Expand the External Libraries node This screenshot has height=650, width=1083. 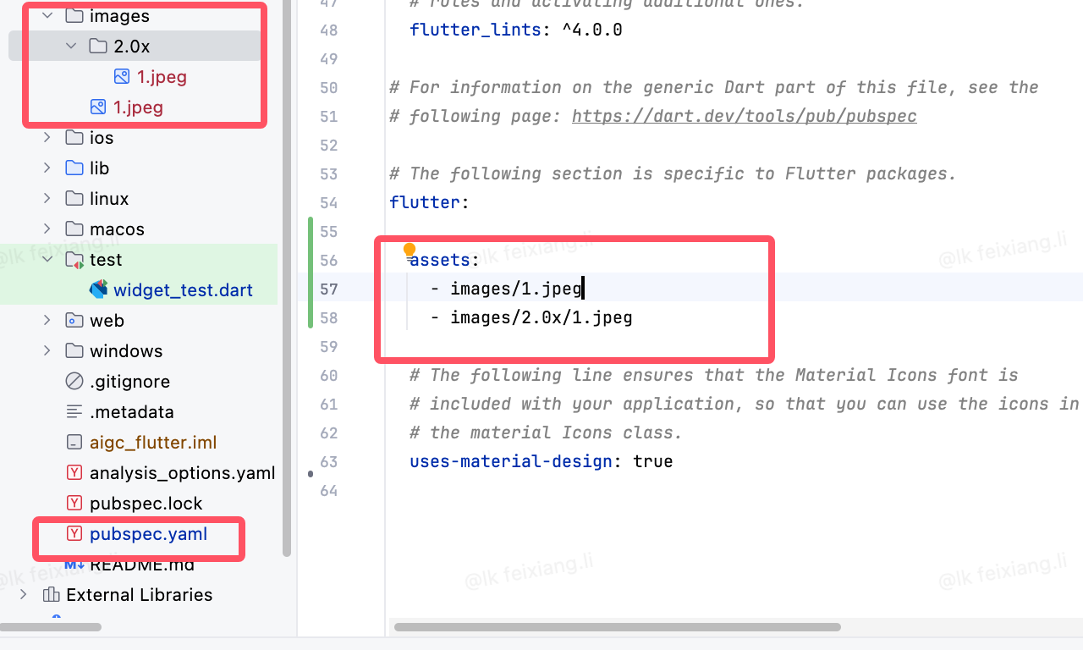pyautogui.click(x=24, y=594)
